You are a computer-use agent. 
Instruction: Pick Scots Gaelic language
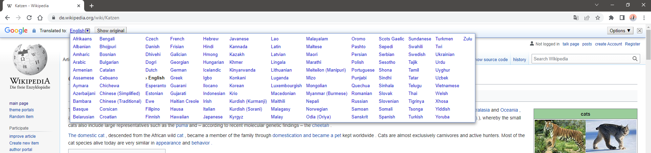point(391,39)
